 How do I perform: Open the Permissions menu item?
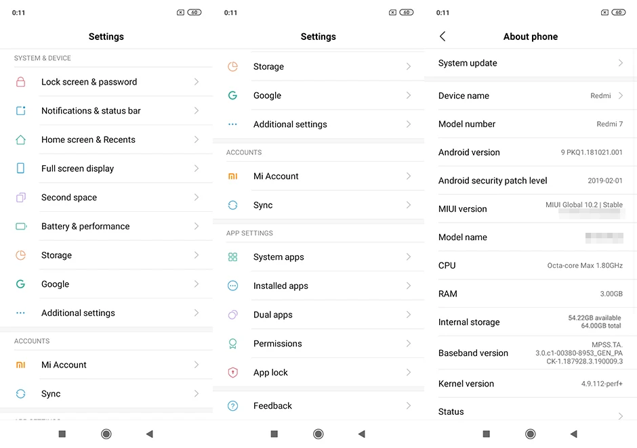coord(278,344)
